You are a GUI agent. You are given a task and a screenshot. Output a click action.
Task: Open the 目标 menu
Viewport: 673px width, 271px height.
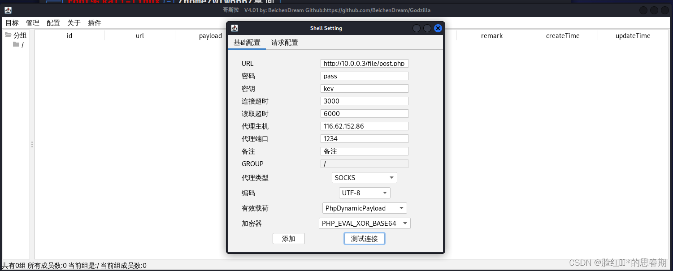pos(12,23)
